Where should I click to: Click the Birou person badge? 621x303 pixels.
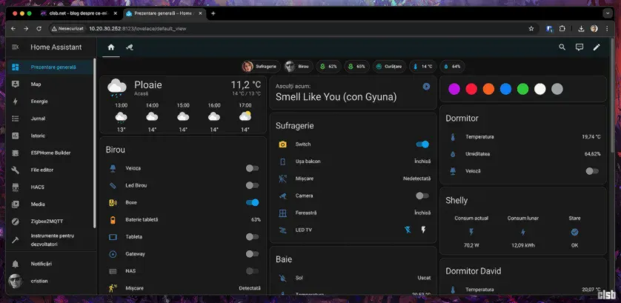[298, 67]
